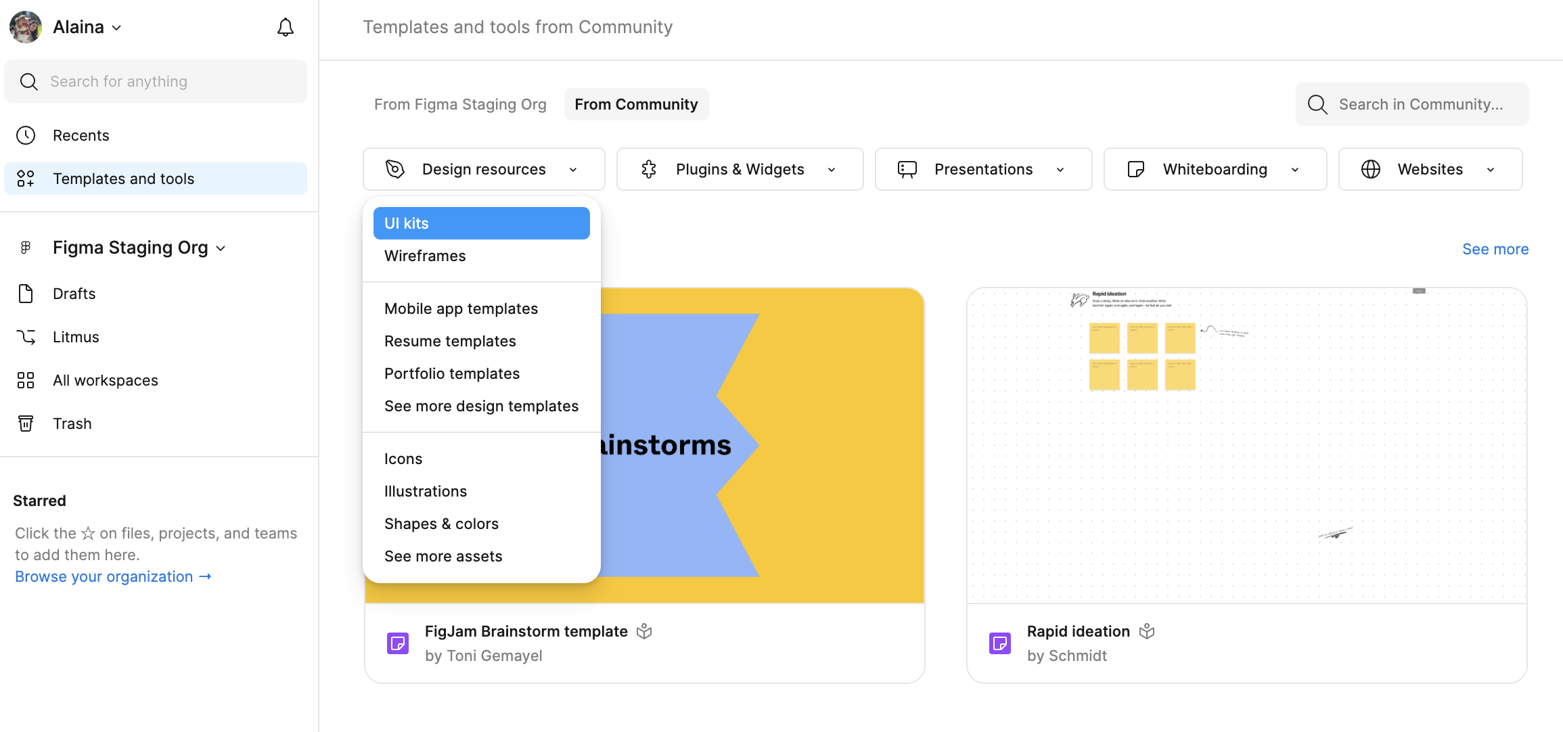Image resolution: width=1563 pixels, height=732 pixels.
Task: Click the Templates and tools grid icon
Action: pyautogui.click(x=26, y=179)
